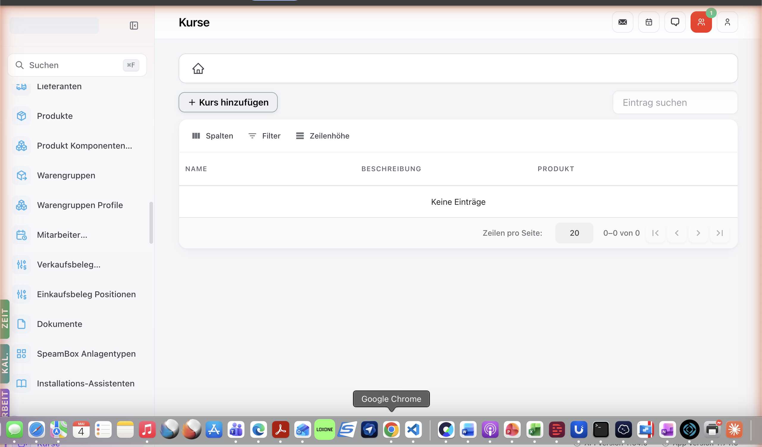Click the Mitarbeiter calendar-clock icon
The height and width of the screenshot is (447, 762).
click(x=21, y=235)
